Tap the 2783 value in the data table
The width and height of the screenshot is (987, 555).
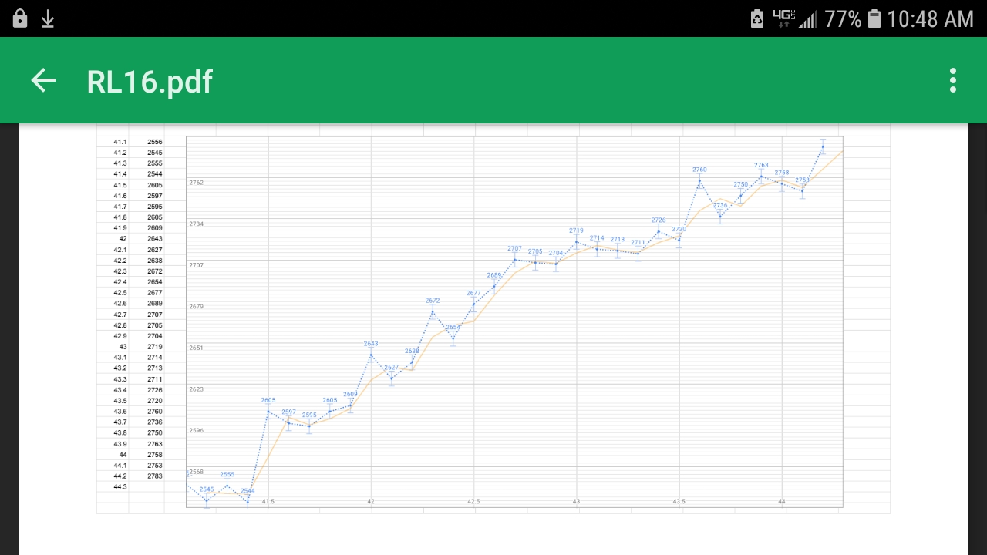click(155, 476)
